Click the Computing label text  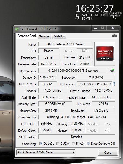(x=29, y=144)
